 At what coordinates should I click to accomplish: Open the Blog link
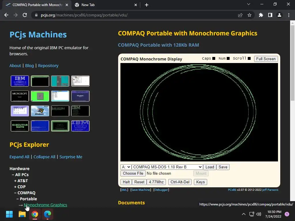(30, 66)
